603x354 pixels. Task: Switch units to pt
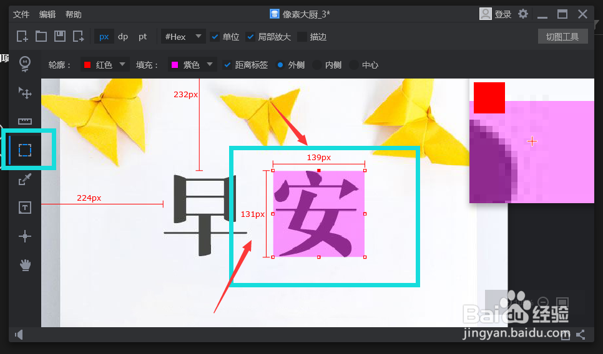click(143, 37)
